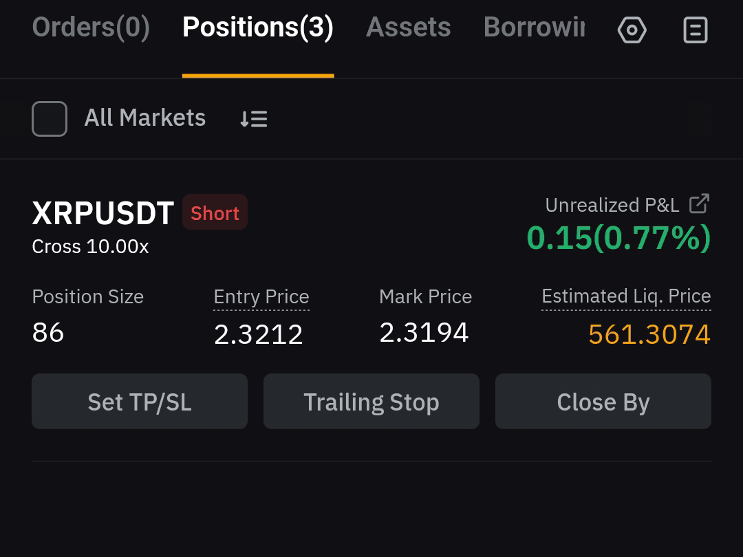
Task: Click the Set TP/SL button
Action: click(x=140, y=401)
